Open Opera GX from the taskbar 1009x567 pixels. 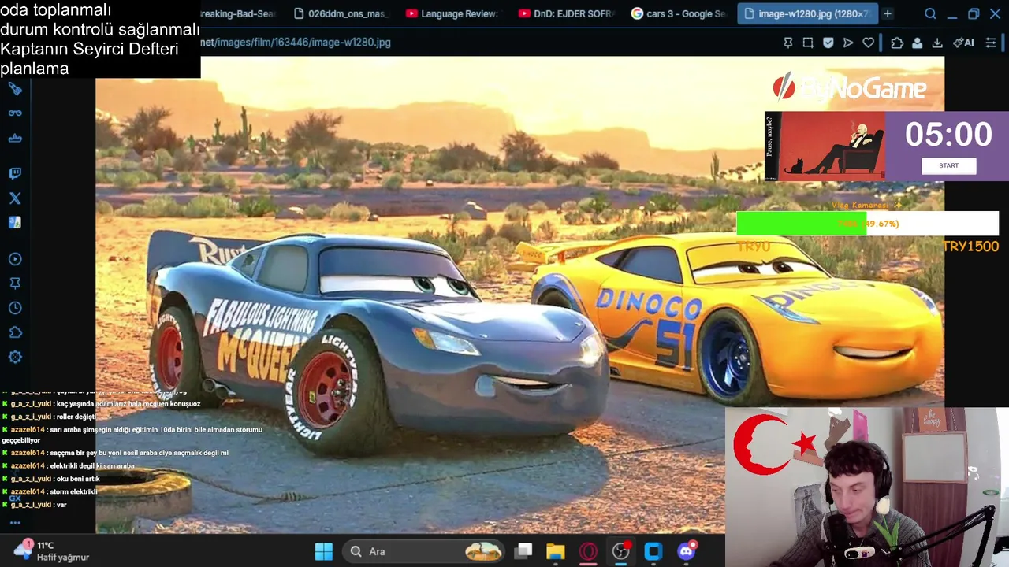click(x=588, y=551)
